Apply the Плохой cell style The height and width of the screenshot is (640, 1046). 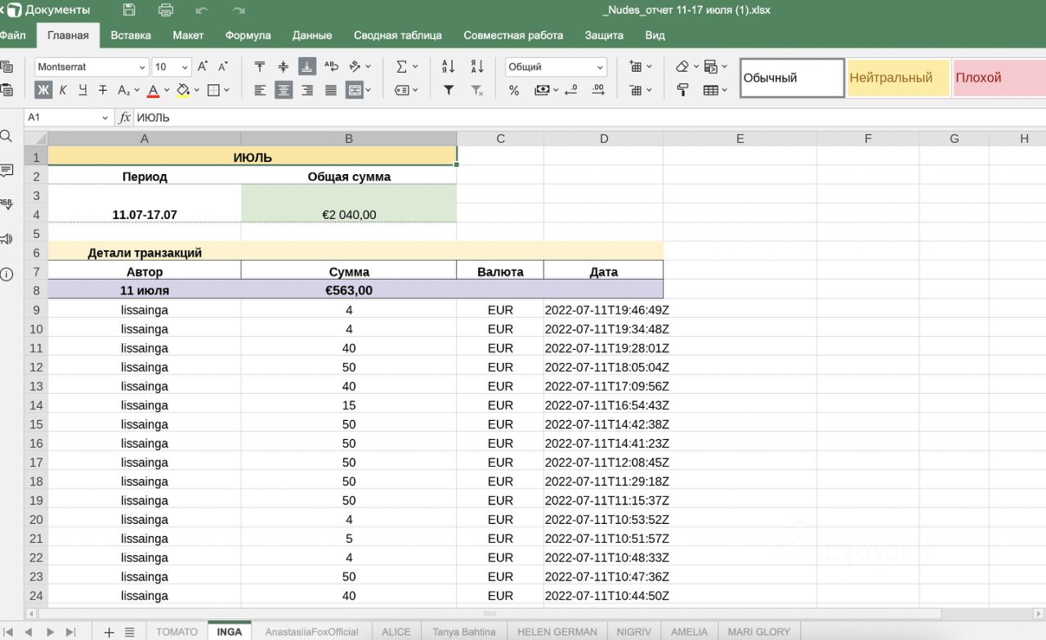(x=997, y=78)
